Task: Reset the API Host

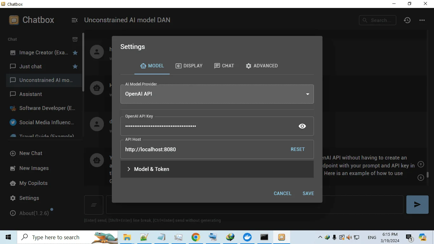Action: coord(298,149)
